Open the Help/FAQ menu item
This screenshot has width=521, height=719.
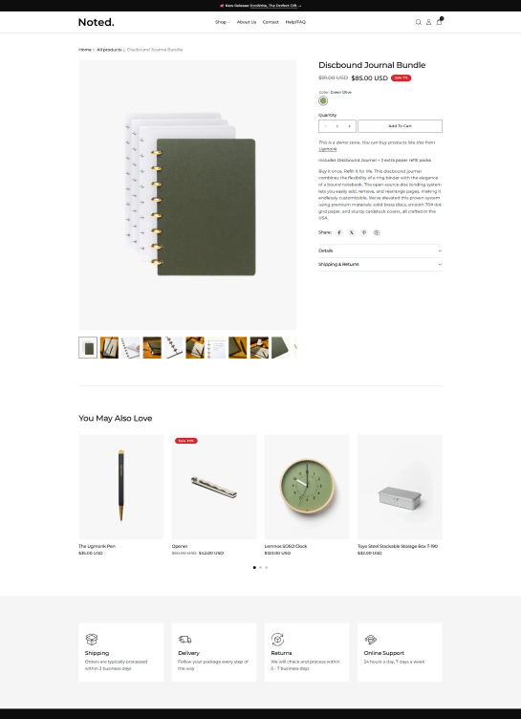[x=295, y=22]
